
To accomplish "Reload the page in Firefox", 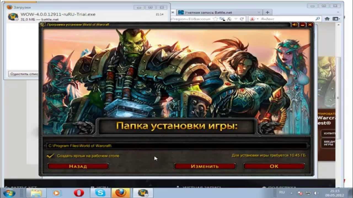I will pyautogui.click(x=242, y=19).
